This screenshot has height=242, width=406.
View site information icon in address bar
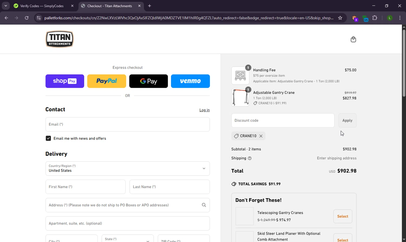pyautogui.click(x=39, y=18)
